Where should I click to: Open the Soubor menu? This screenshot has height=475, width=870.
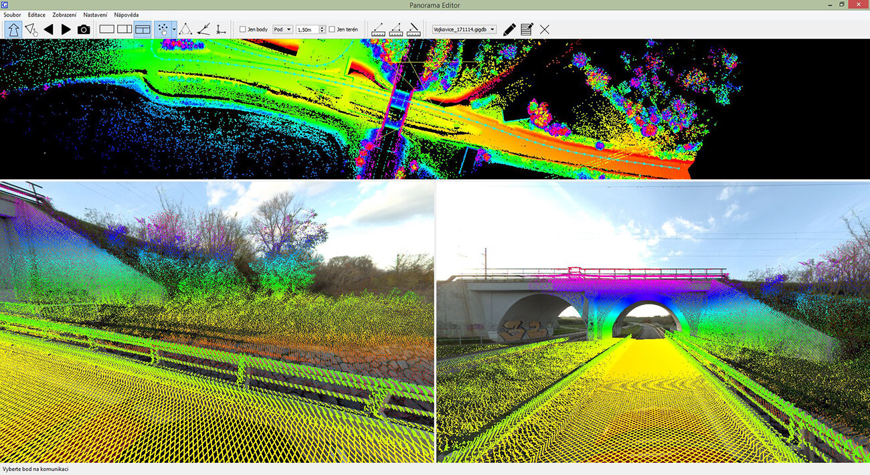[12, 15]
